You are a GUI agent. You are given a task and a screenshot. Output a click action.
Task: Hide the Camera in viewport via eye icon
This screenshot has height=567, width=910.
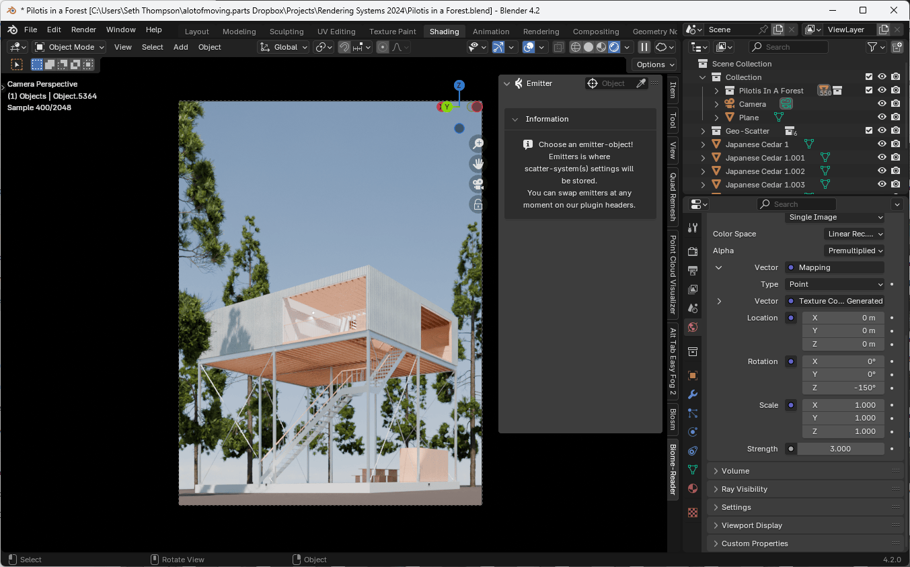click(x=882, y=104)
